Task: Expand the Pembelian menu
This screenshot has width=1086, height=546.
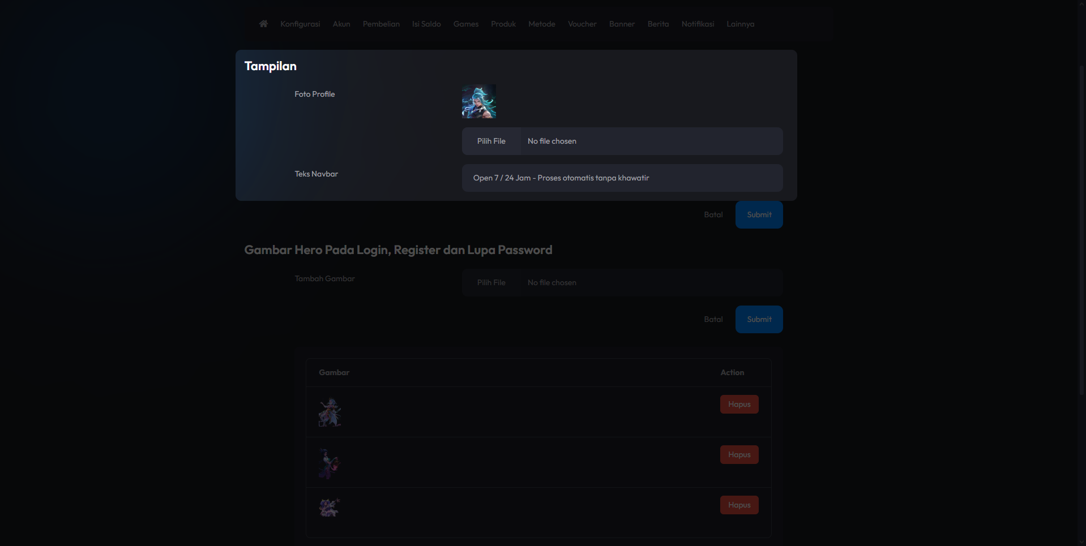Action: (381, 24)
